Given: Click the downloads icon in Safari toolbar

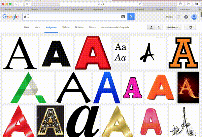Looking at the screenshot, I should [x=197, y=4].
